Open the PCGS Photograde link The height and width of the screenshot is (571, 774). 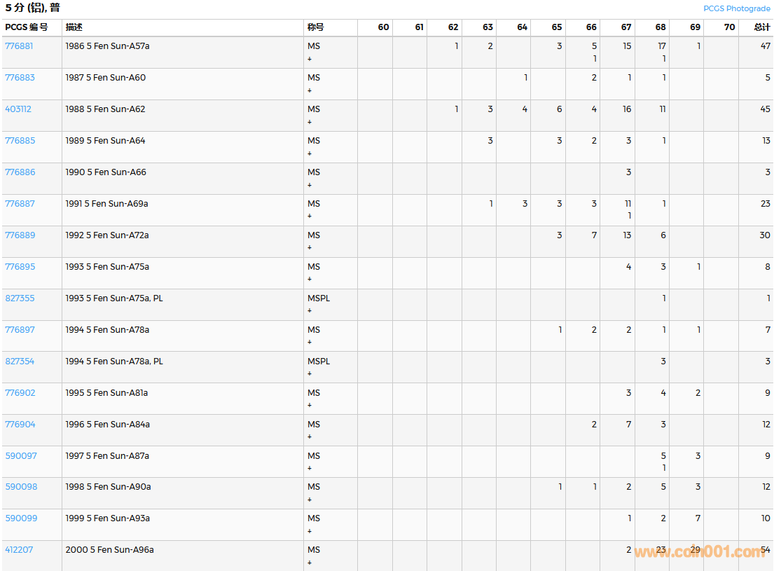click(736, 8)
